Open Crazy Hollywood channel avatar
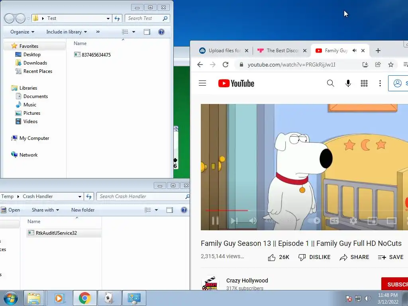The width and height of the screenshot is (408, 306). click(x=210, y=283)
